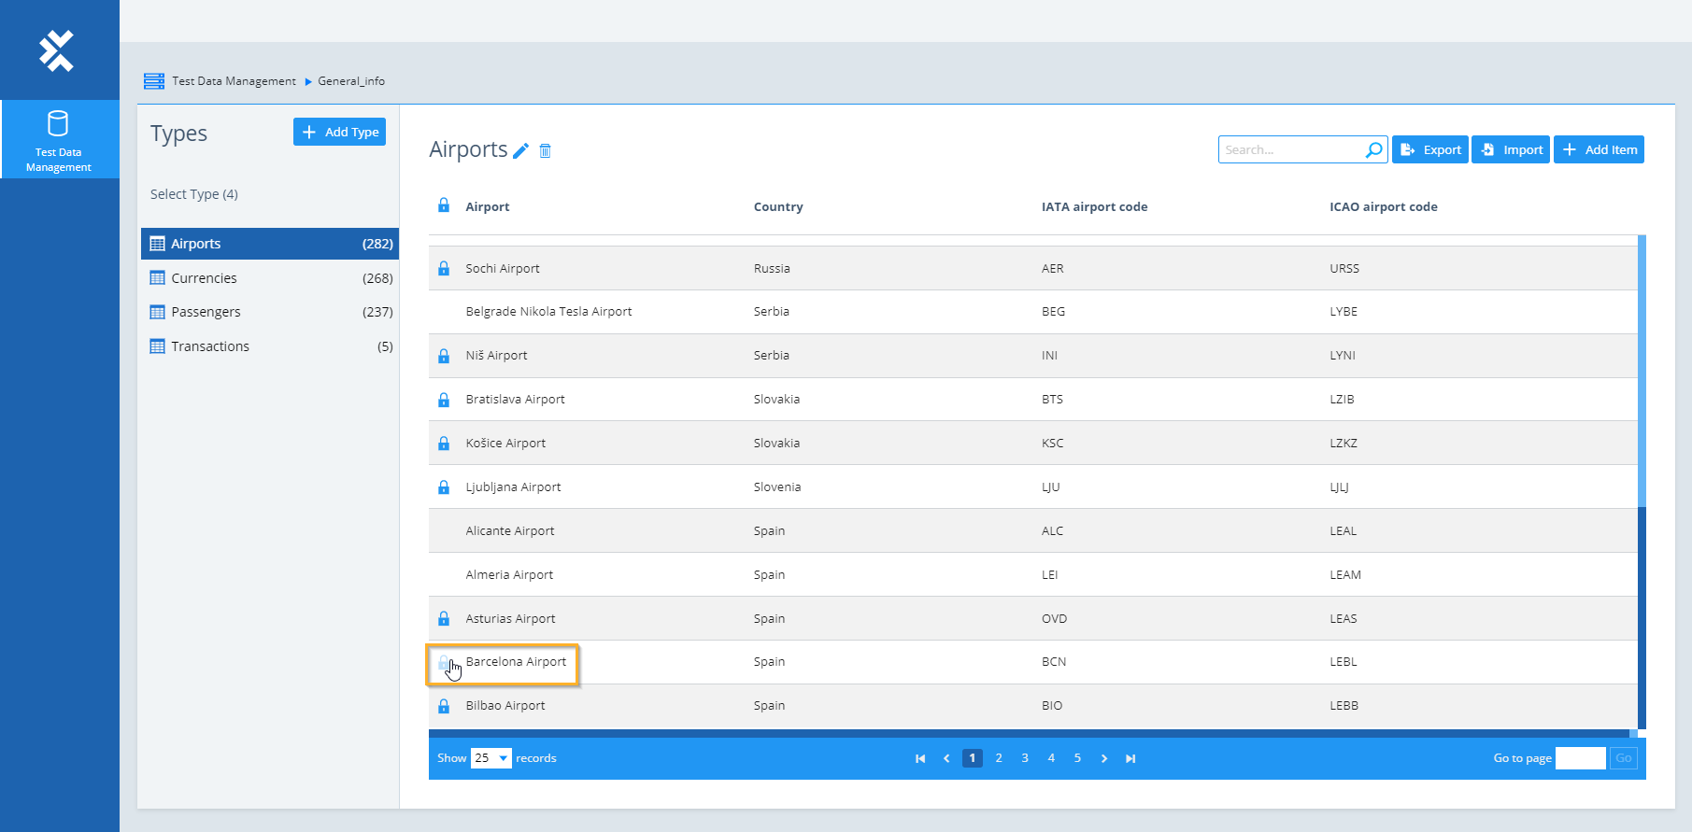Go to last page of records

(x=1130, y=758)
